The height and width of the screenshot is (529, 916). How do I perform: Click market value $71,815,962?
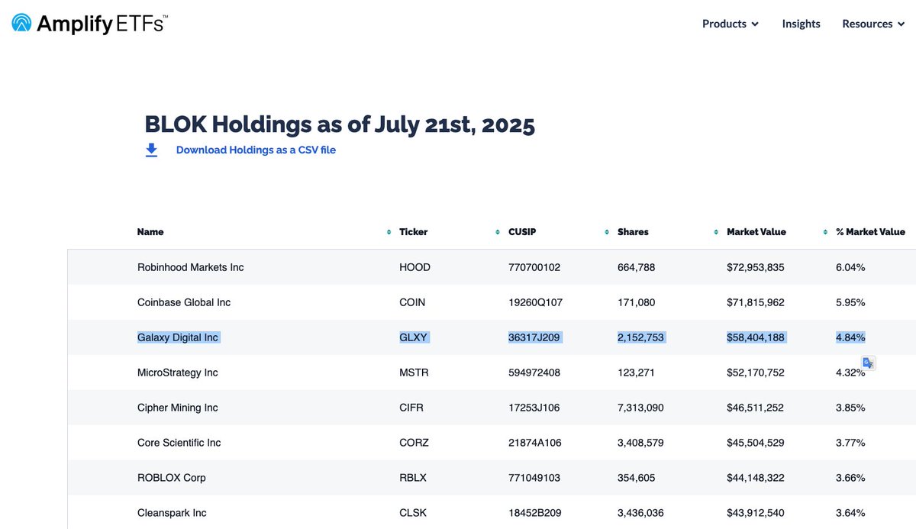(x=756, y=302)
